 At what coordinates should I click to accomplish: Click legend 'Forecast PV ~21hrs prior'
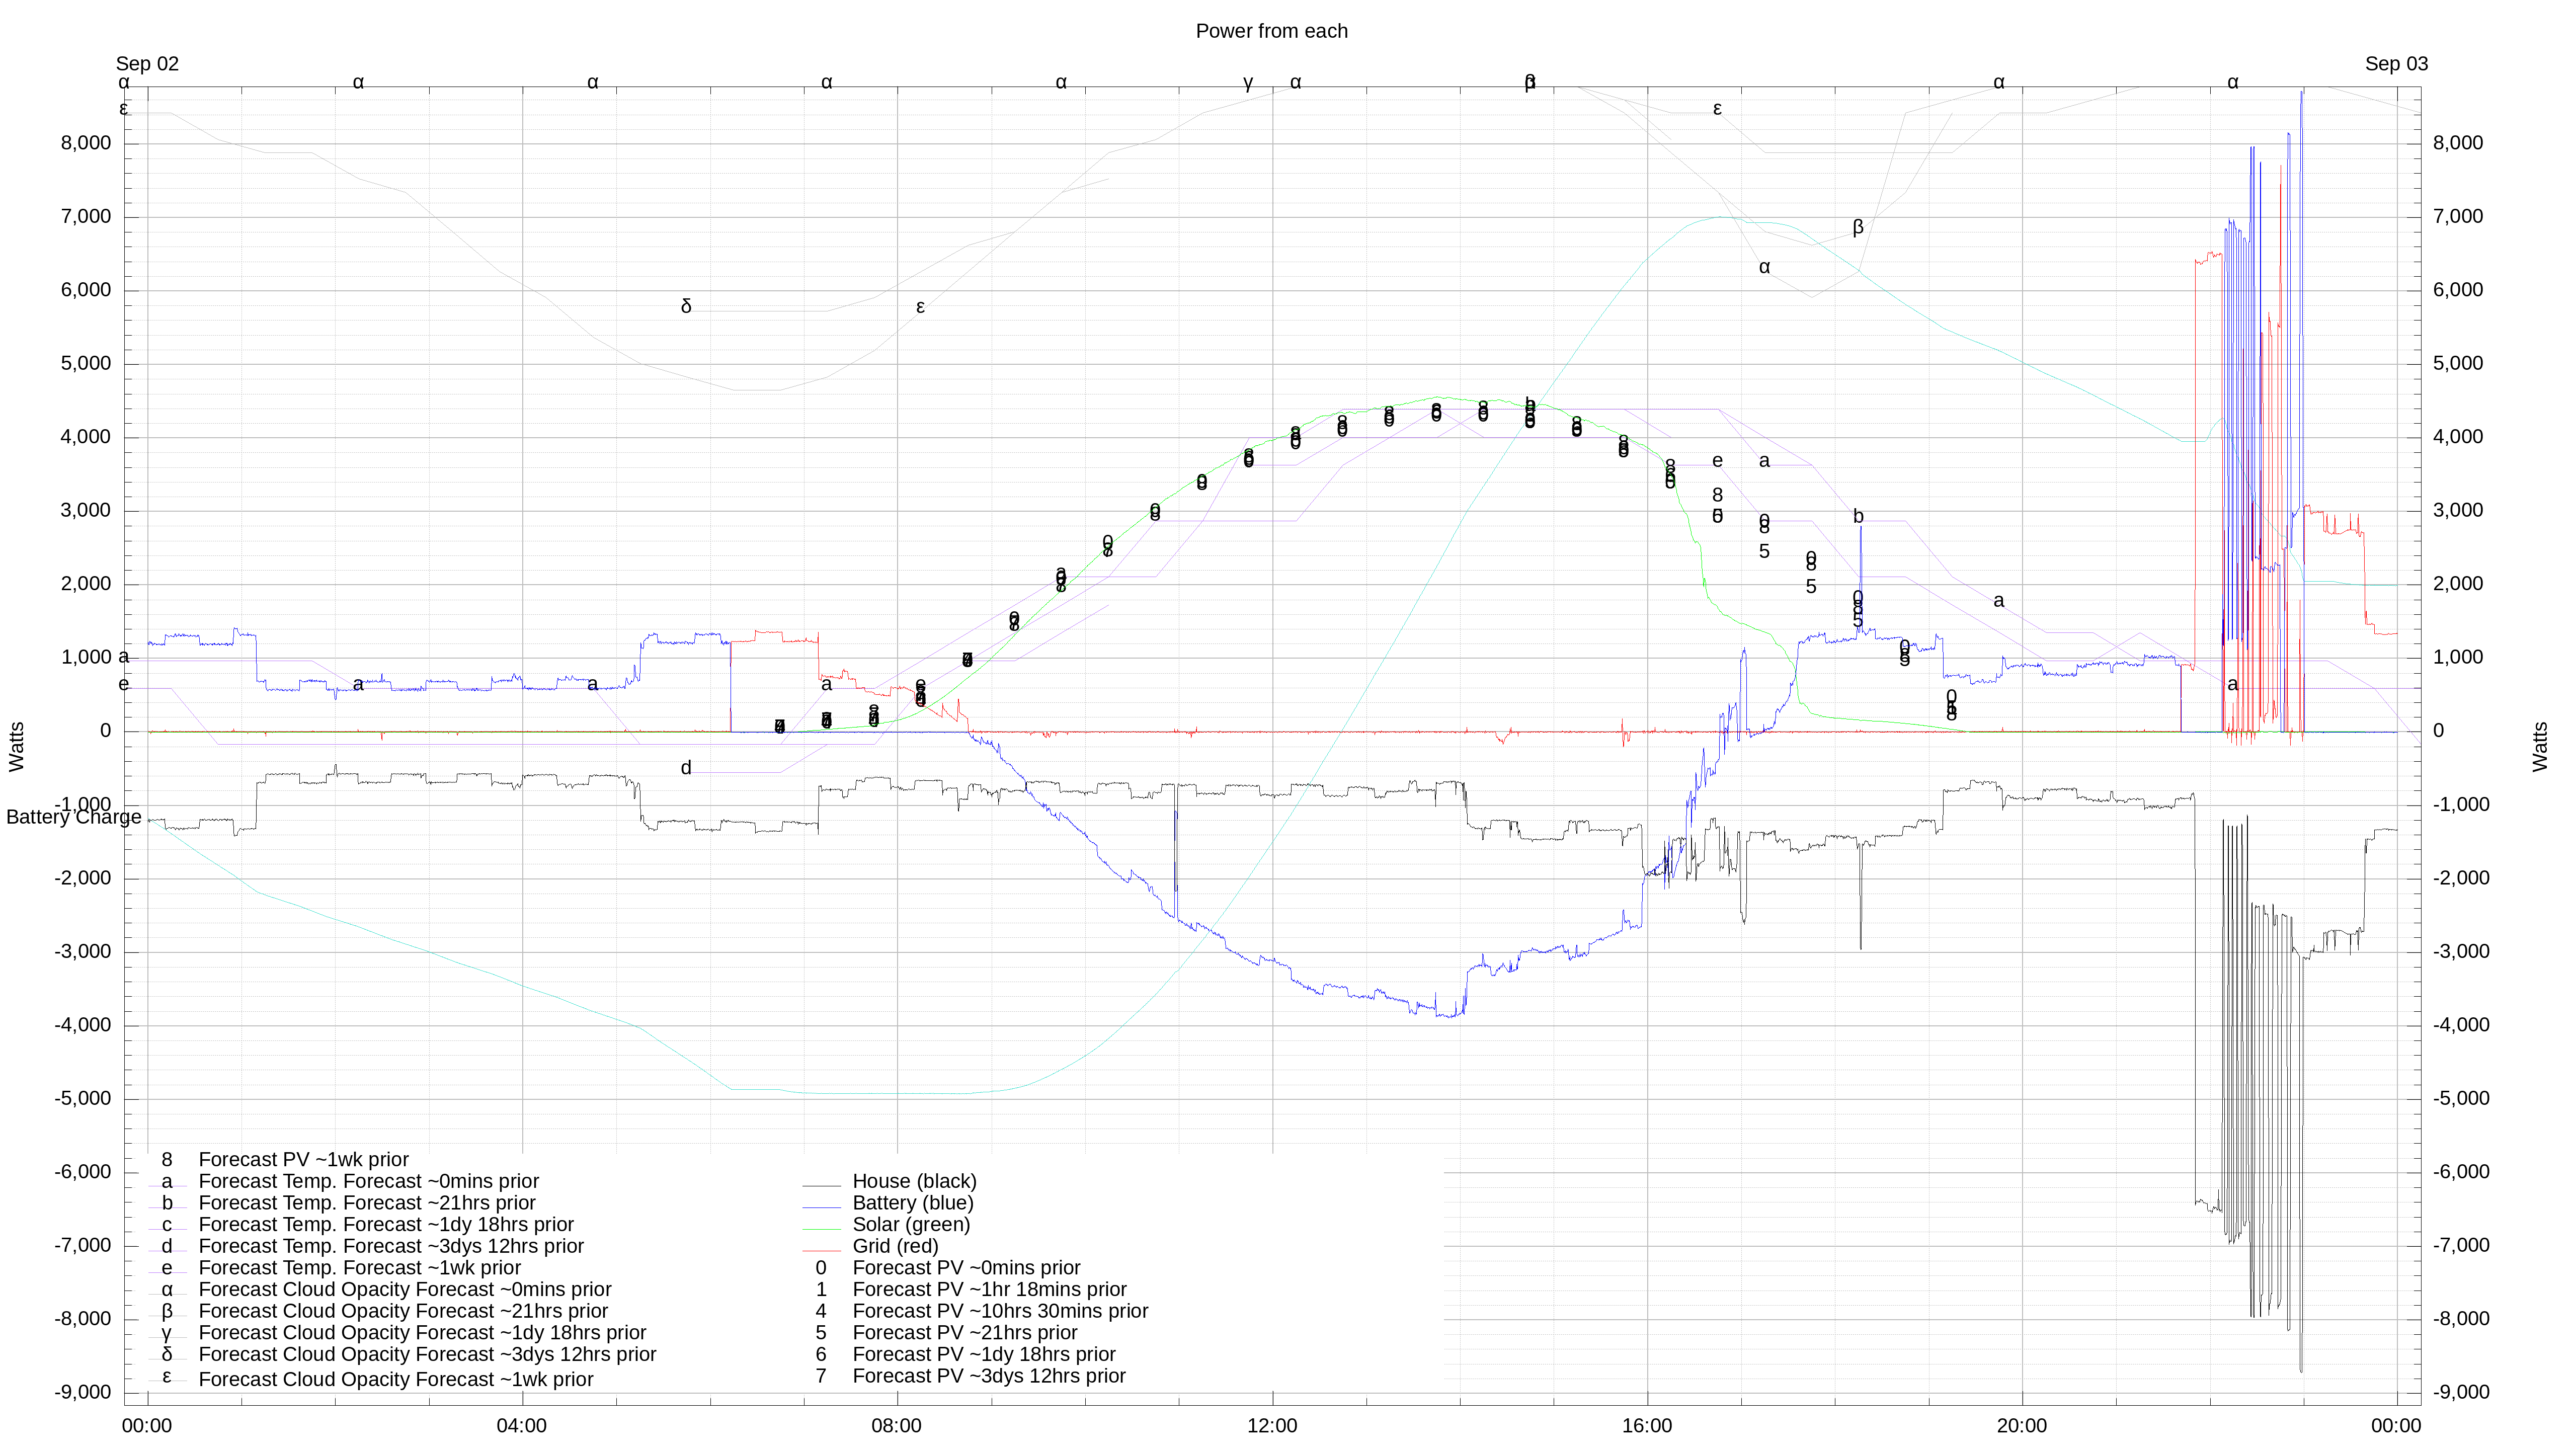(x=964, y=1333)
